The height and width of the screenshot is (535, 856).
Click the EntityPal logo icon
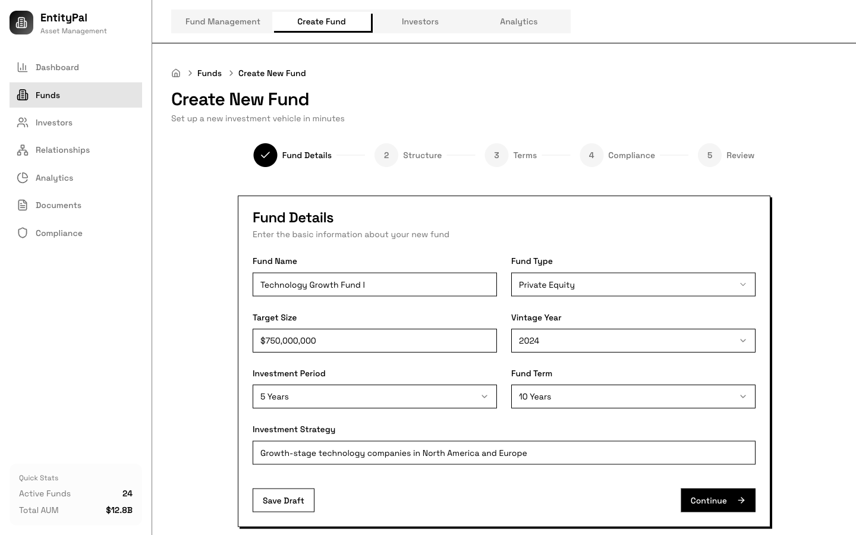pos(21,22)
